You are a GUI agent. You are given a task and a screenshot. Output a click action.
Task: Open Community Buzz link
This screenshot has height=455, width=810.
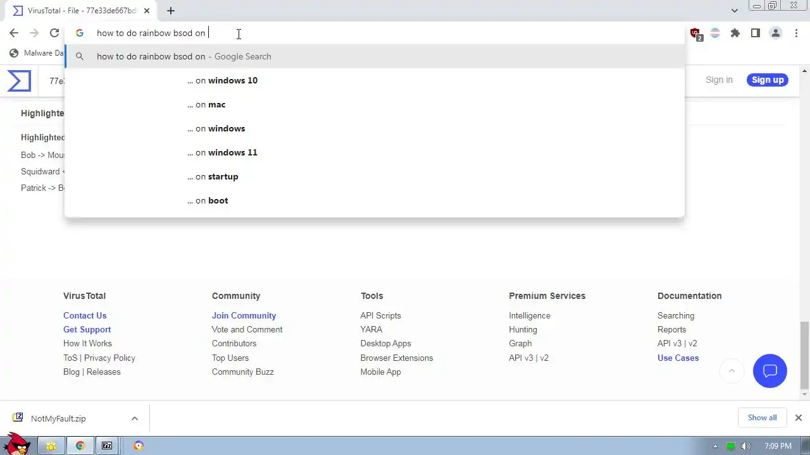coord(243,372)
